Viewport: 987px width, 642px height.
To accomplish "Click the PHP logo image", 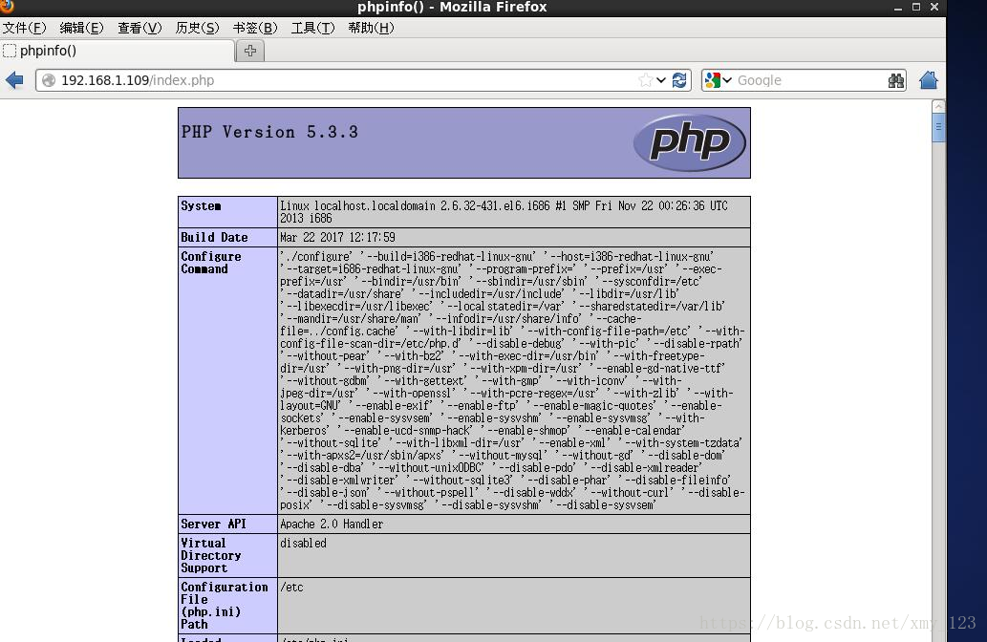I will coord(689,142).
